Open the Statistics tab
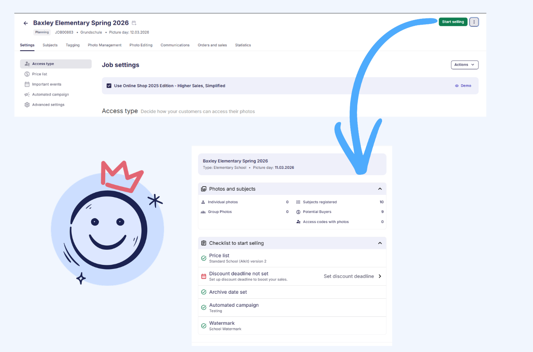533x352 pixels. (x=243, y=45)
